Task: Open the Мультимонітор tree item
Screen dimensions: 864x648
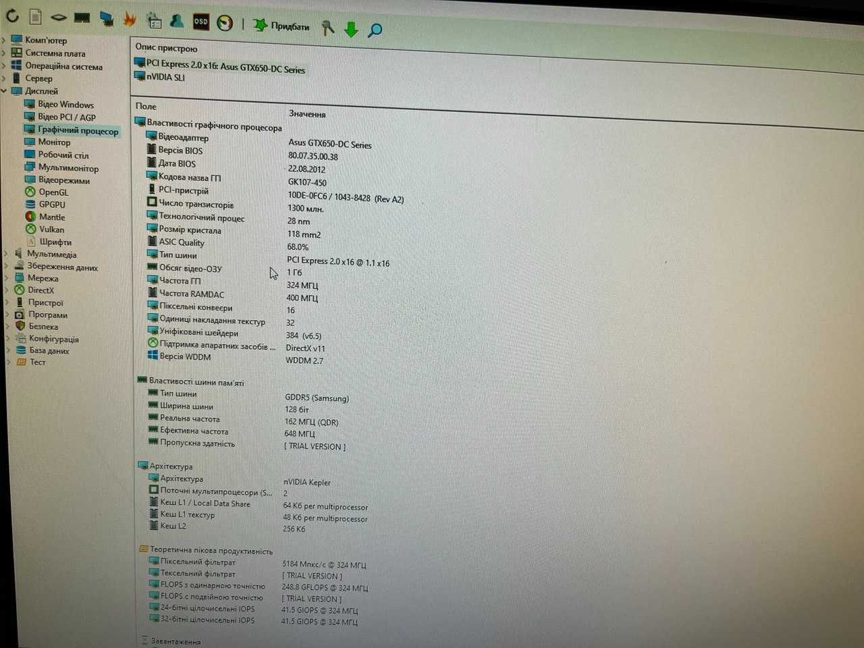Action: tap(68, 167)
